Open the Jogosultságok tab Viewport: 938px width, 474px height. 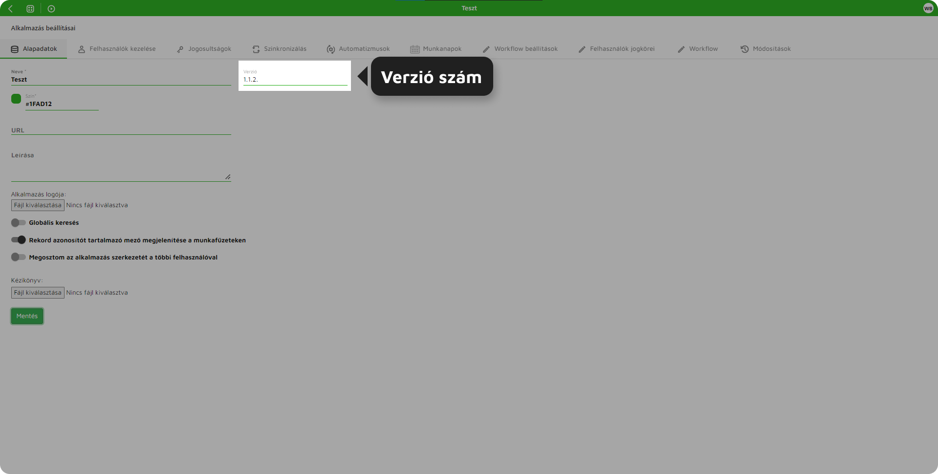tap(204, 49)
